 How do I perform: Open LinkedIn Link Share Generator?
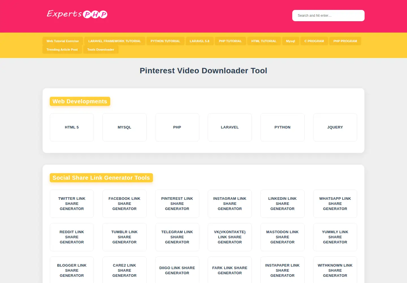[x=282, y=204]
